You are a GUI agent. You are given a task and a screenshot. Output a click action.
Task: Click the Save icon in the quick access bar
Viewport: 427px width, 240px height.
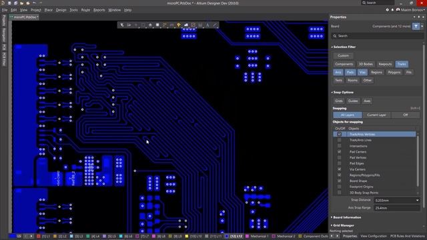(x=9, y=3)
